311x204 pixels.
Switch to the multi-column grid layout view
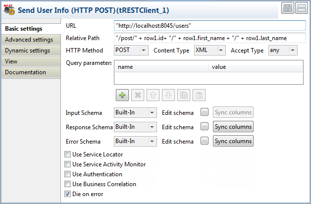pos(288,8)
